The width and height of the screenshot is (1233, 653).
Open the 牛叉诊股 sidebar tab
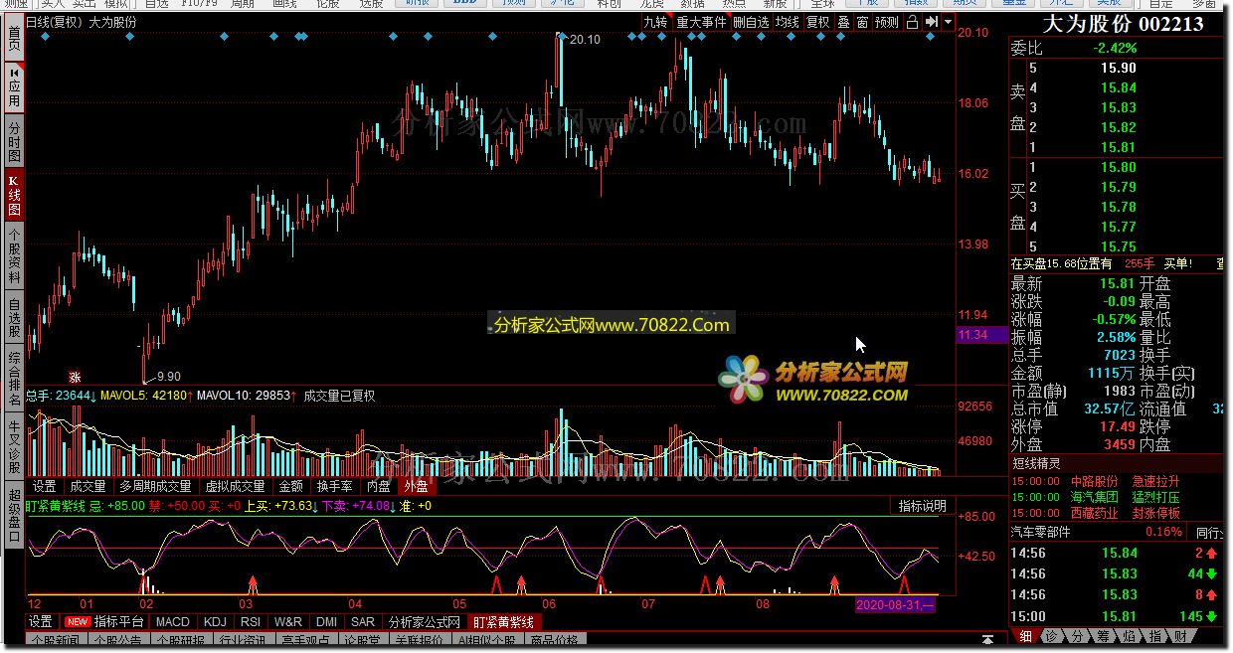[14, 446]
